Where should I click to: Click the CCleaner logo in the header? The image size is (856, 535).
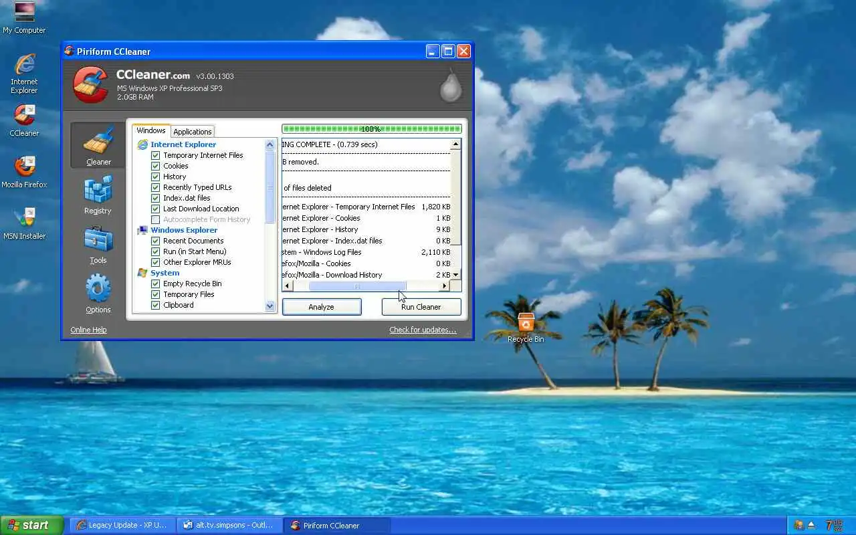pos(90,84)
